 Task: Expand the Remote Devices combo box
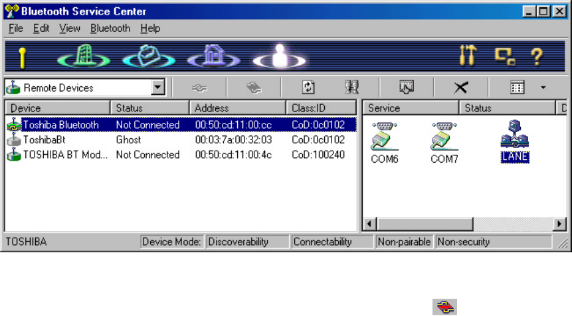click(x=158, y=88)
